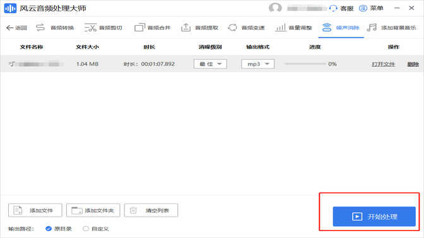Screen dimensions: 424x238
Task: Open the user avatar profile icon
Action: click(275, 8)
